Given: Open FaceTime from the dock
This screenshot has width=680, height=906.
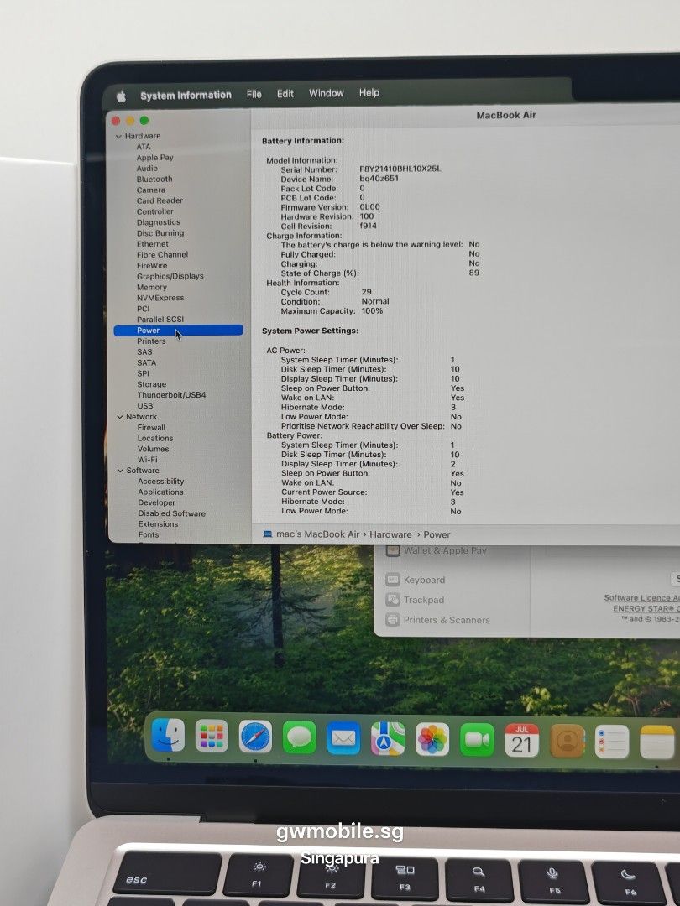Looking at the screenshot, I should (x=477, y=740).
